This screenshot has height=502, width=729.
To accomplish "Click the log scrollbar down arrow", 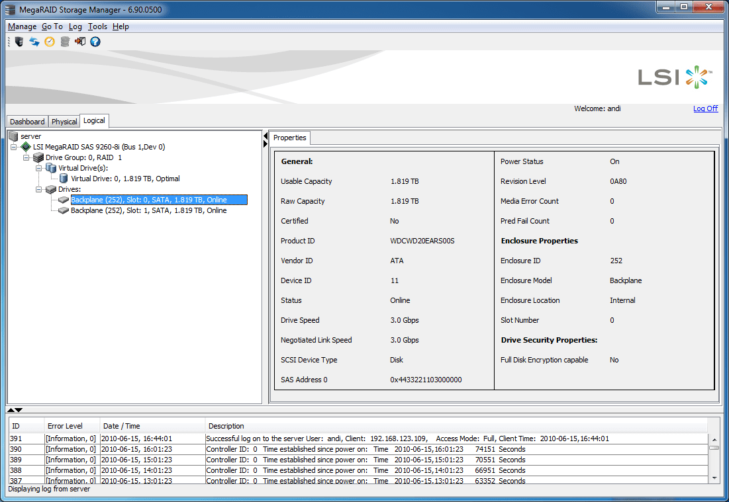I will (714, 478).
